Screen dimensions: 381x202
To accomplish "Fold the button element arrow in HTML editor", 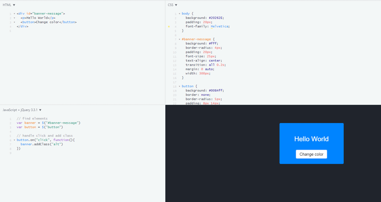I will click(14, 22).
